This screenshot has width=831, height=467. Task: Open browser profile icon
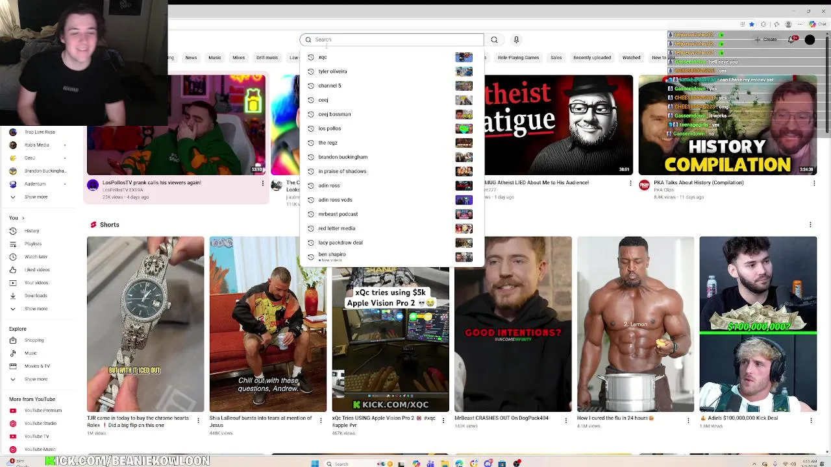pos(789,24)
